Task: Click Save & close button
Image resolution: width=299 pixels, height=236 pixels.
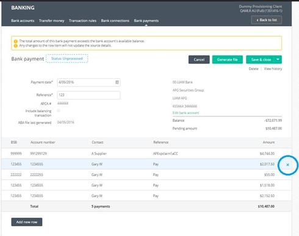Action: pyautogui.click(x=261, y=59)
